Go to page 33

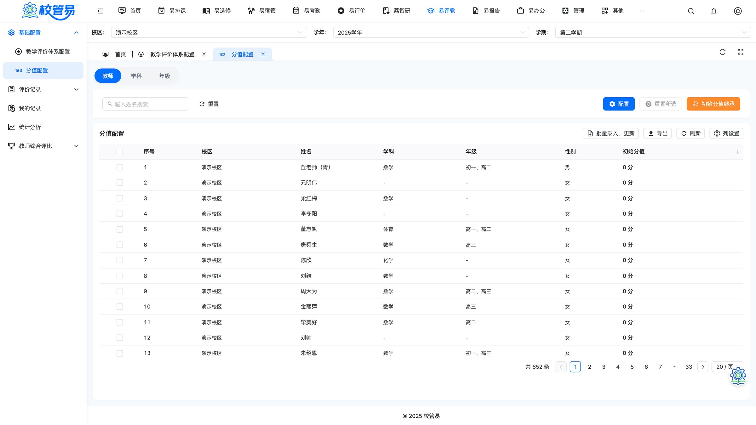[689, 367]
